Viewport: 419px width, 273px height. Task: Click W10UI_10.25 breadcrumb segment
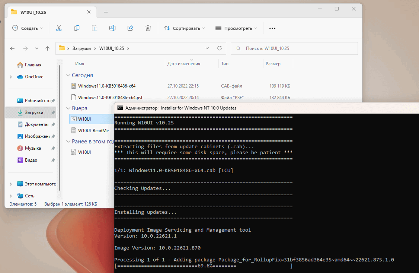111,48
